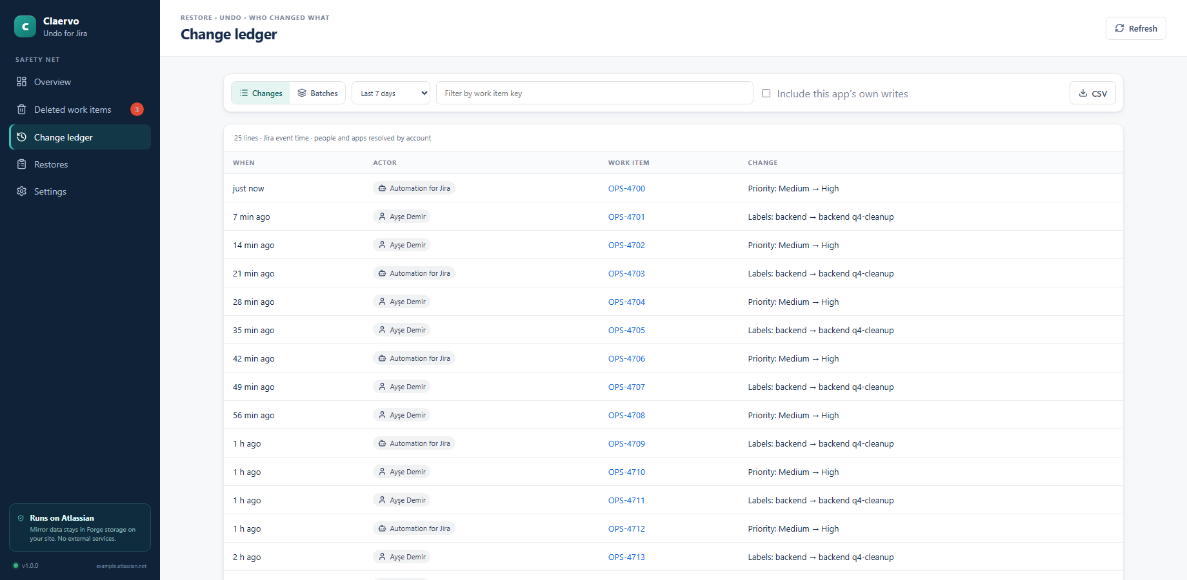Open work item link OPS-4707
The height and width of the screenshot is (580, 1187).
click(626, 387)
